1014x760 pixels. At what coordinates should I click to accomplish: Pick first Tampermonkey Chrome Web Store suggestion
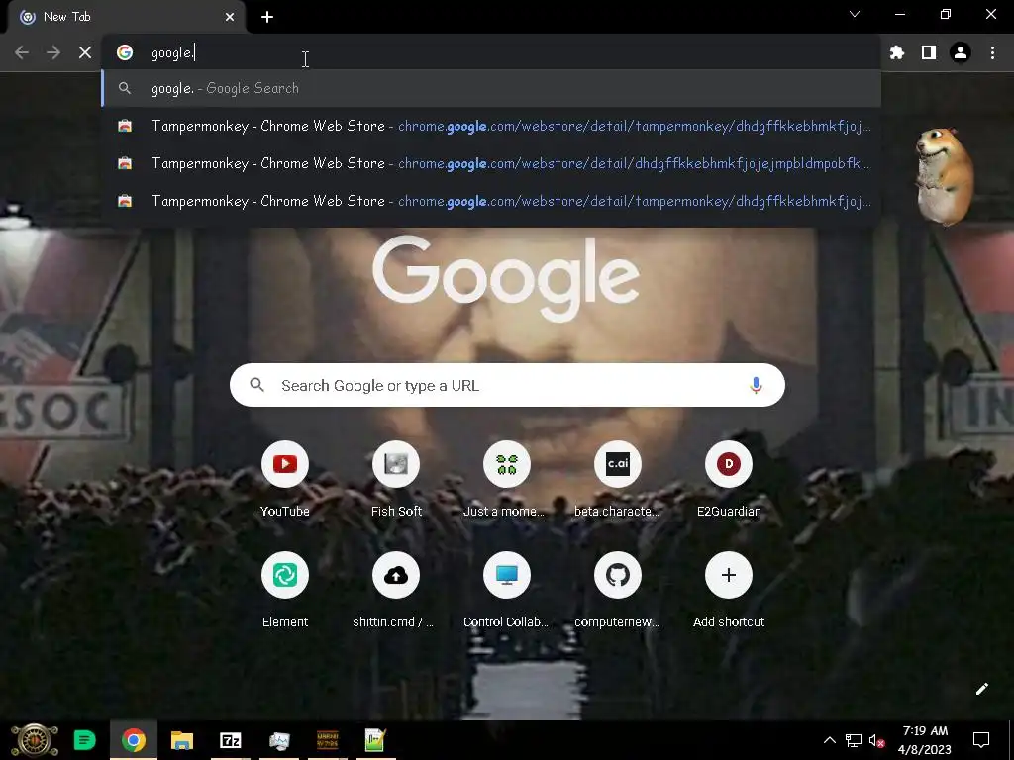[x=491, y=126]
